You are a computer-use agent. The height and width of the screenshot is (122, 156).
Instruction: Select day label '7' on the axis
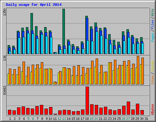point(37,119)
